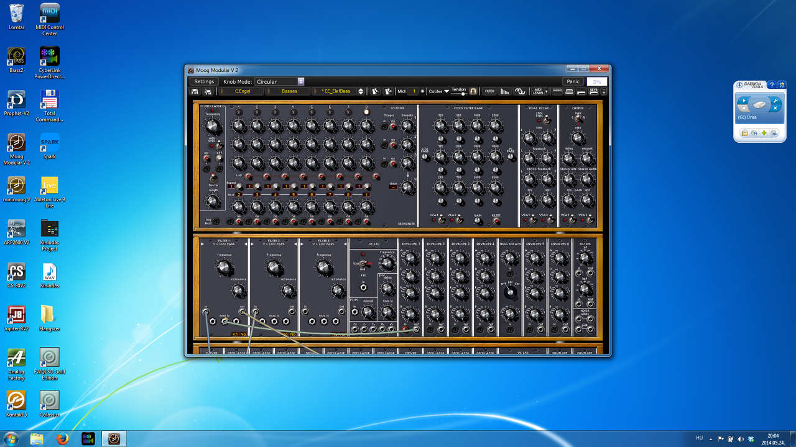
Task: Open the Cables dropdown menu
Action: pos(438,91)
